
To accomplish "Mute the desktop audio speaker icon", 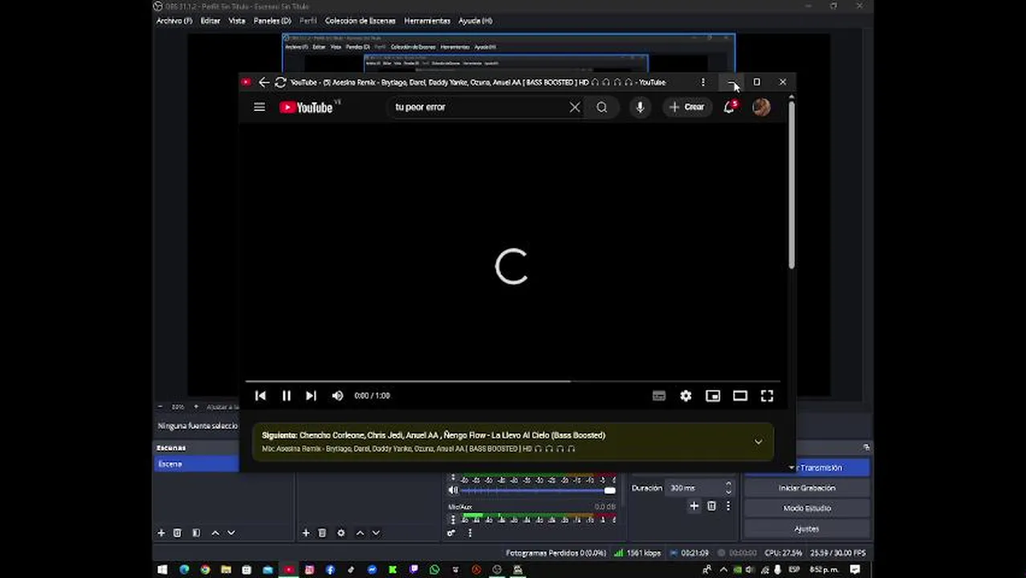I will (x=453, y=490).
